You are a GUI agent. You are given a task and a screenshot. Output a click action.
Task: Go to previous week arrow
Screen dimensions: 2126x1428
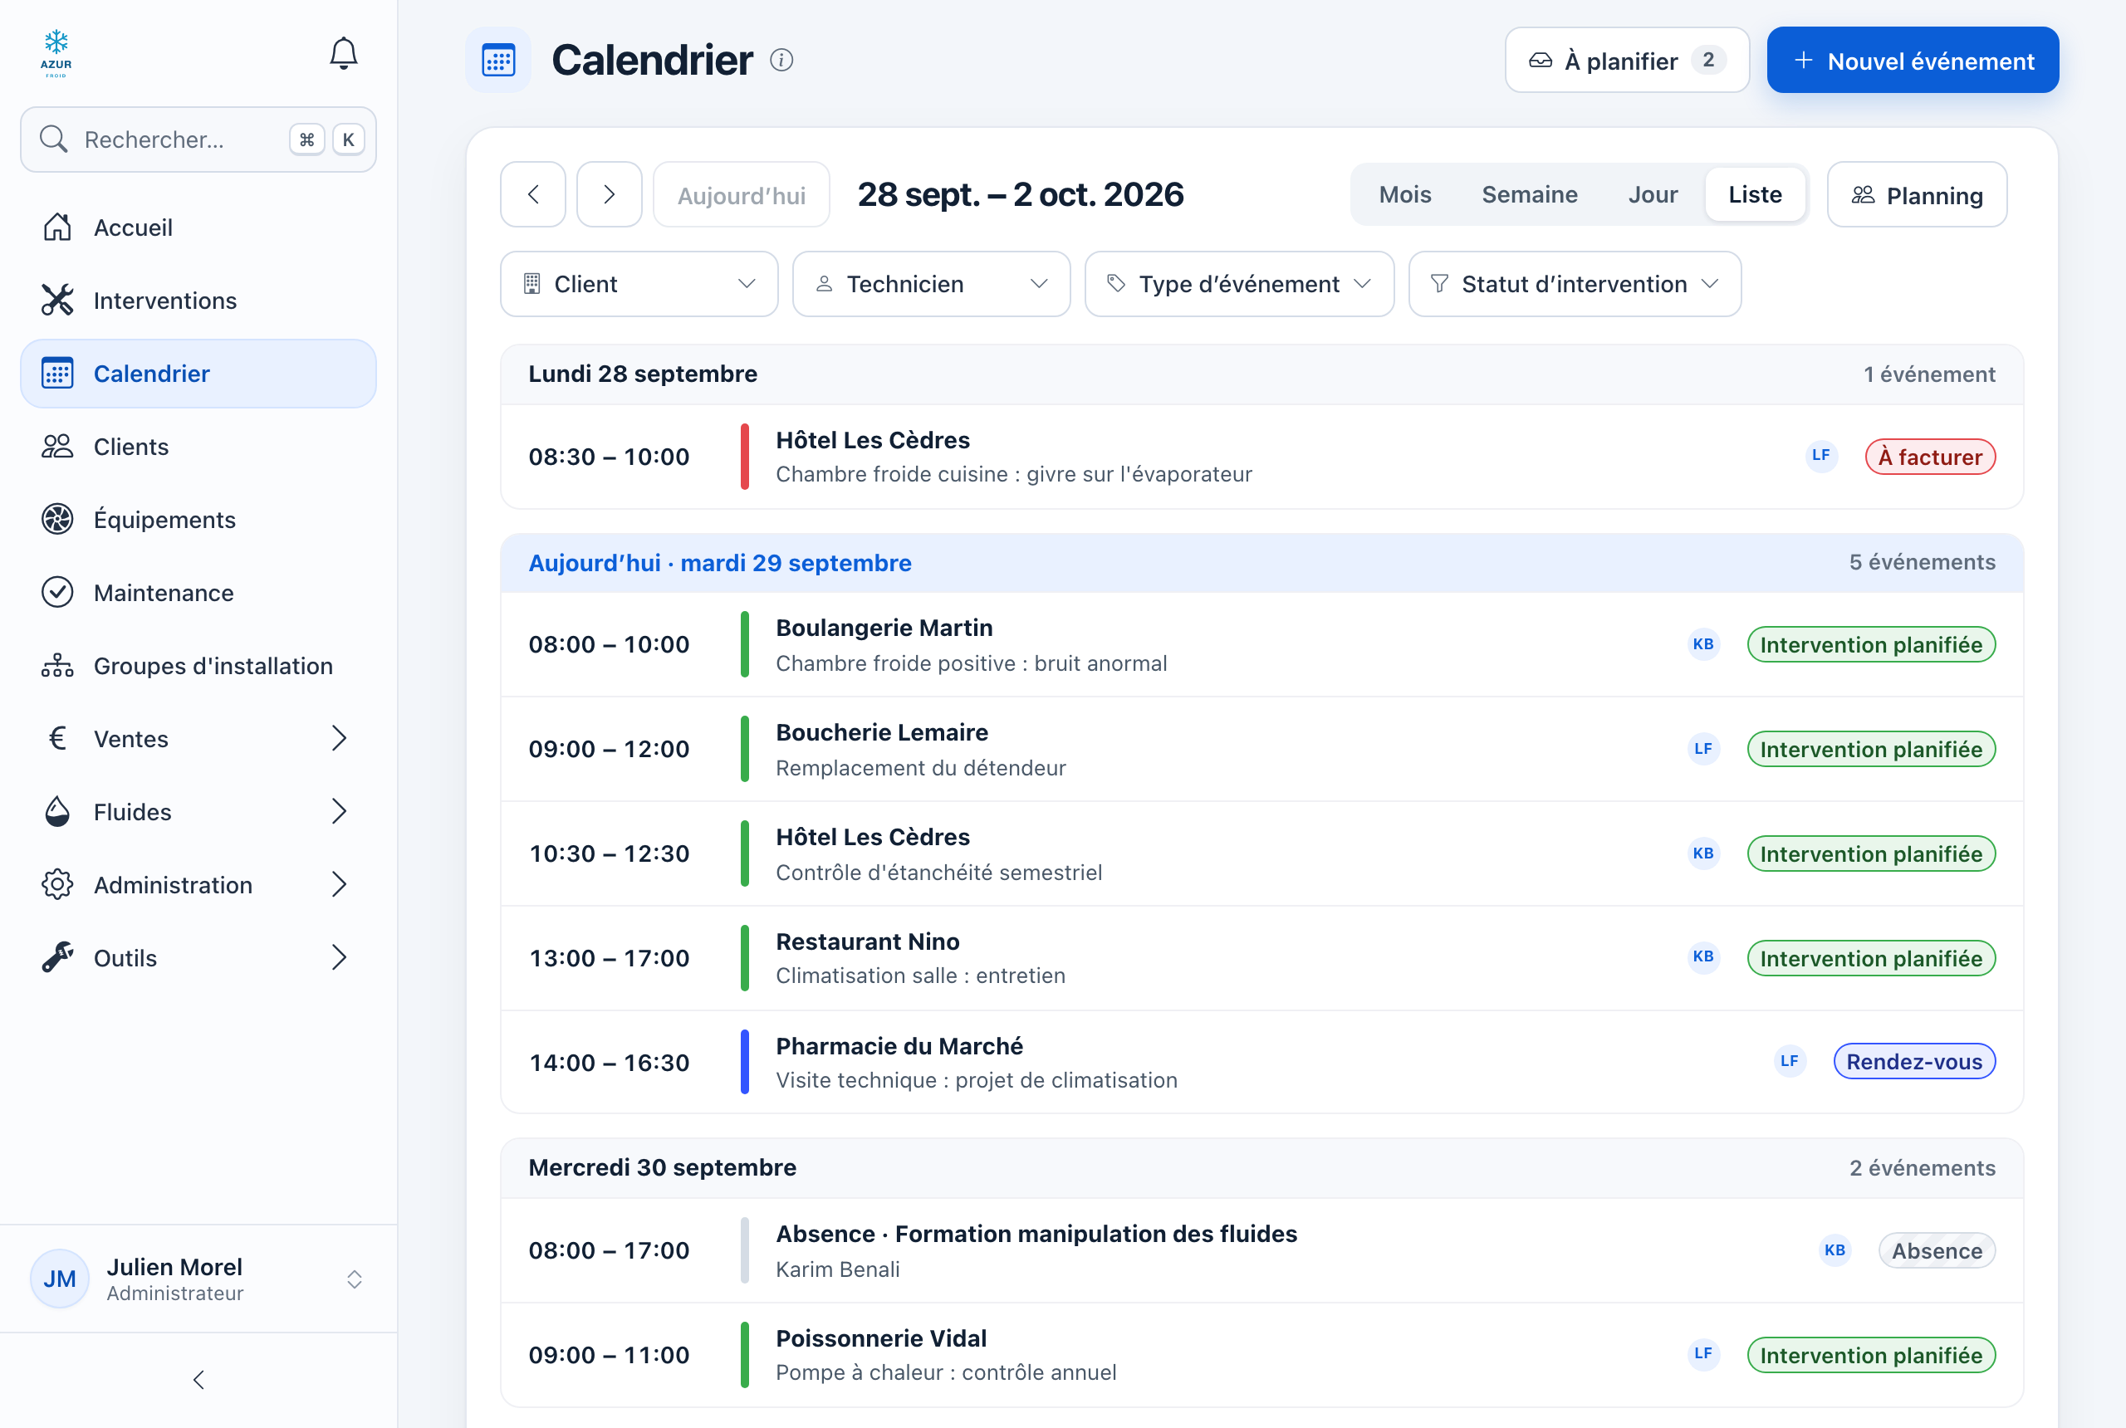pos(533,194)
